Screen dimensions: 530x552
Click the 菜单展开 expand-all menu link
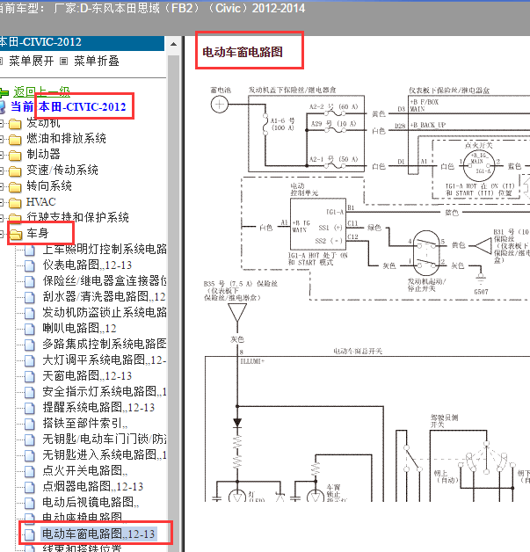point(32,61)
